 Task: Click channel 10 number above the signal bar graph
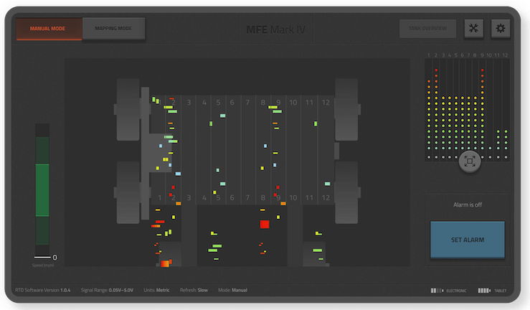click(489, 55)
